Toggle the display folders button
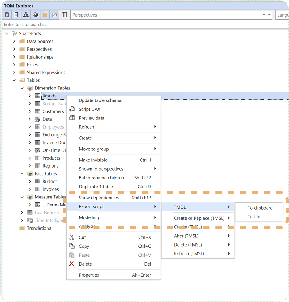289x302 pixels. [45, 14]
